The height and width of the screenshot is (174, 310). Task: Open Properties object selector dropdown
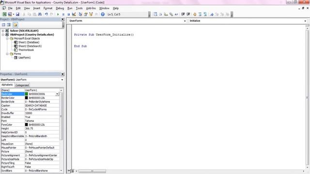tap(62, 80)
